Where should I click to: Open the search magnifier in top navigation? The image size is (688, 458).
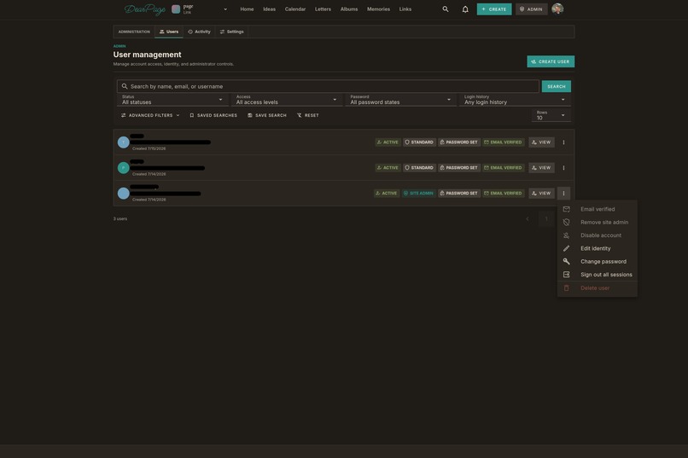446,9
